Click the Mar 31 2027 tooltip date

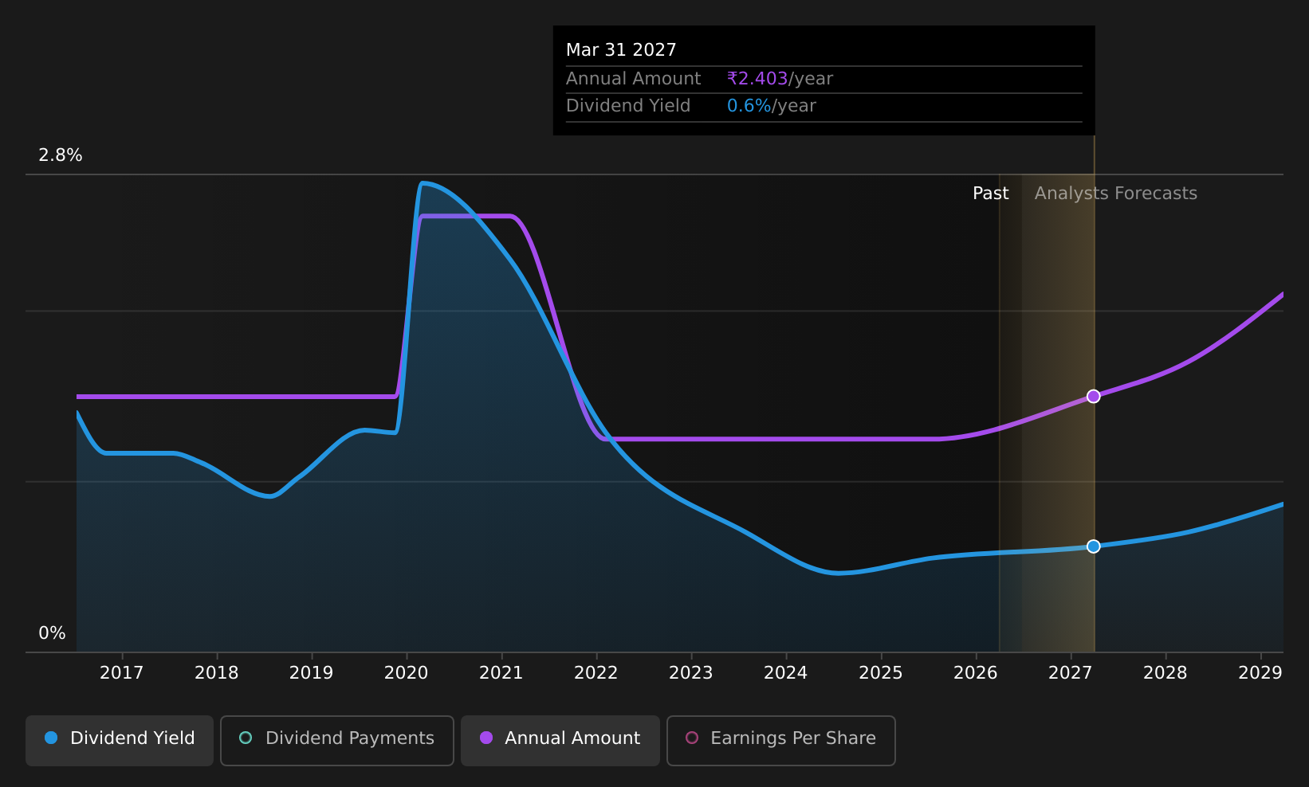pos(621,50)
